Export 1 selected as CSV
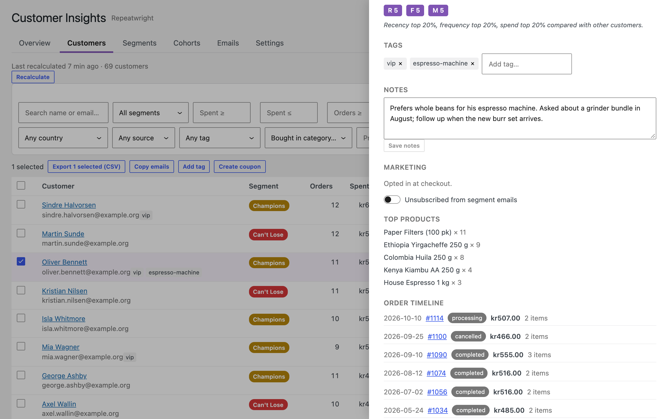The height and width of the screenshot is (419, 671). pyautogui.click(x=86, y=167)
